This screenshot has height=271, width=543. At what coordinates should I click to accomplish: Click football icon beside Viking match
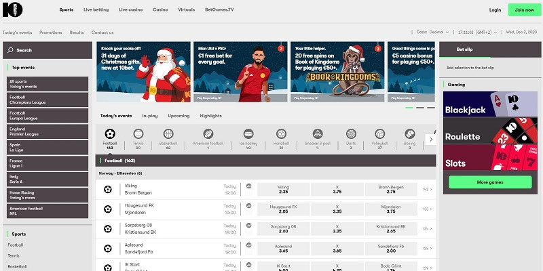tap(108, 190)
